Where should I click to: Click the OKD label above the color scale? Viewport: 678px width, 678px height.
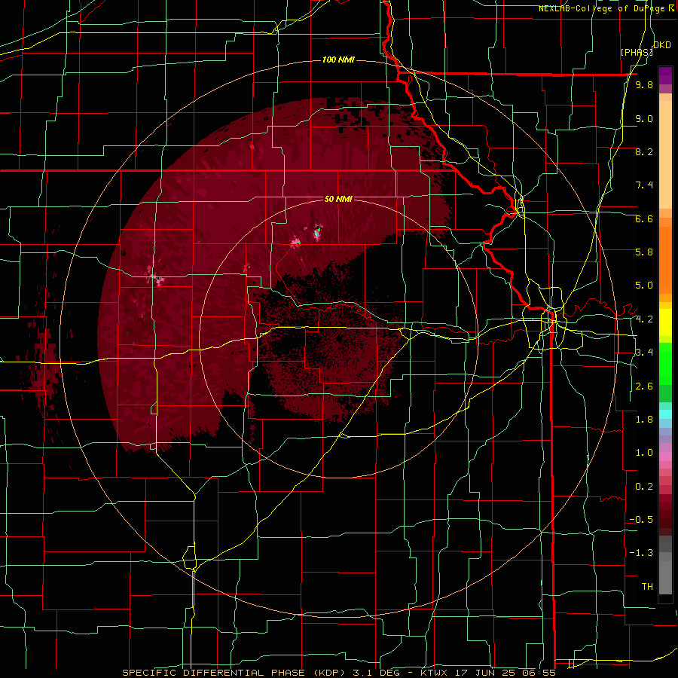click(x=661, y=45)
